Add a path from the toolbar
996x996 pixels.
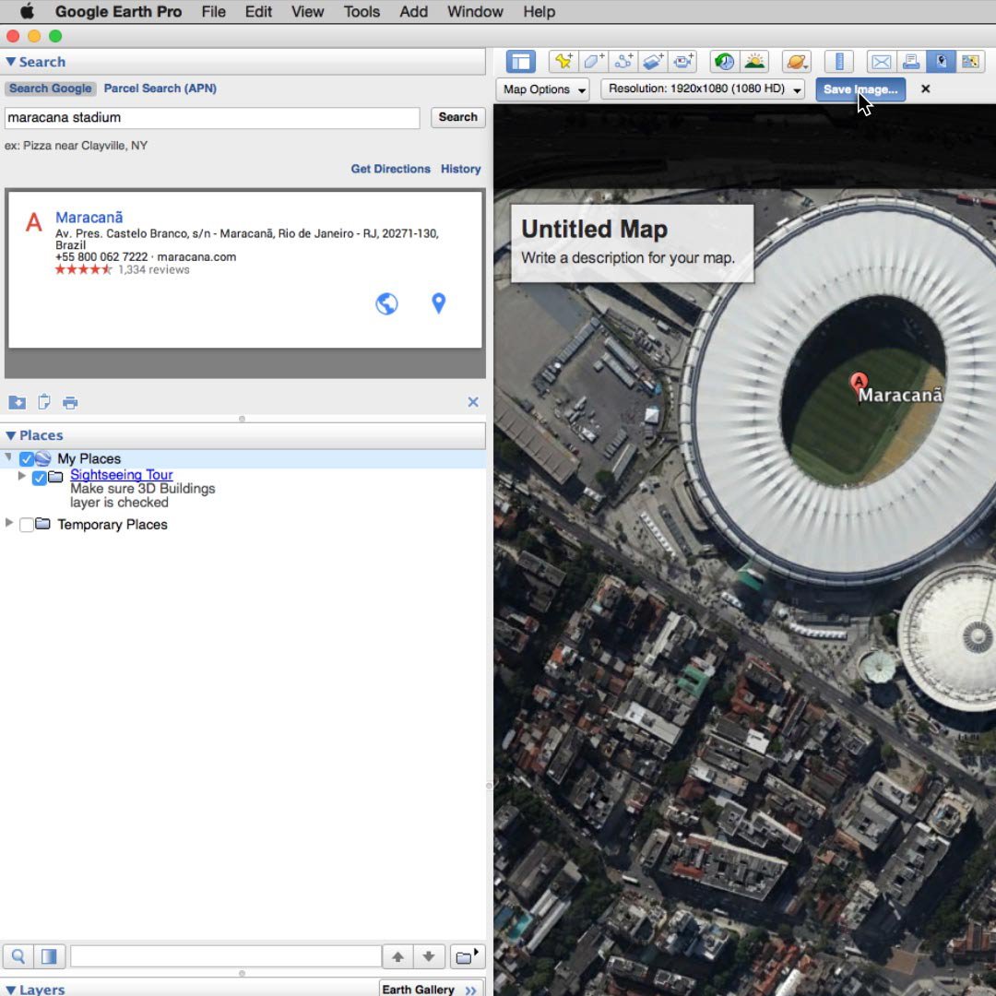click(623, 62)
